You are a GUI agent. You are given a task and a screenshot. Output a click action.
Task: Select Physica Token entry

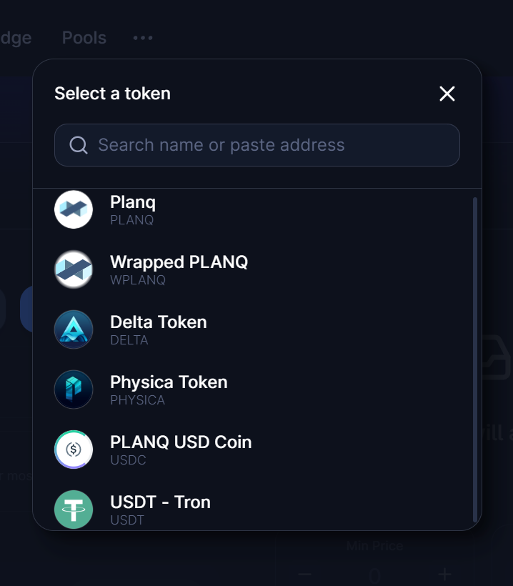[x=169, y=382]
